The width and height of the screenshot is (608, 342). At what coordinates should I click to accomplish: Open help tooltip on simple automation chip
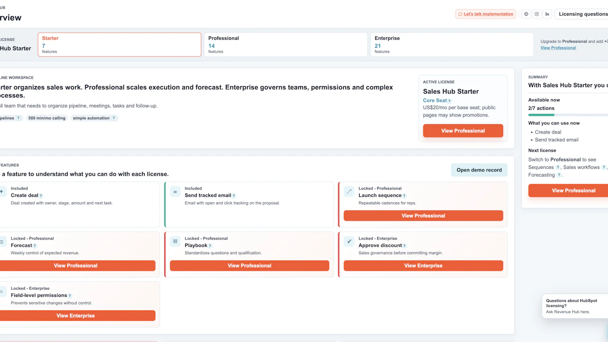tap(114, 118)
